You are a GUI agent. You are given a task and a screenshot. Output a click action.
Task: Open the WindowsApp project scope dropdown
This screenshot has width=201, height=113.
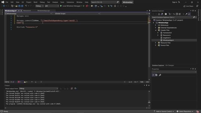28,13
